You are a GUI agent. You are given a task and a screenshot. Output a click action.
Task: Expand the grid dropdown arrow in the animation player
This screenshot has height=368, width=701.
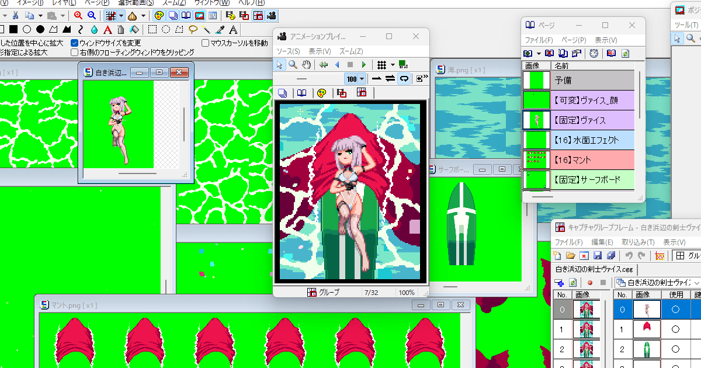pyautogui.click(x=393, y=65)
